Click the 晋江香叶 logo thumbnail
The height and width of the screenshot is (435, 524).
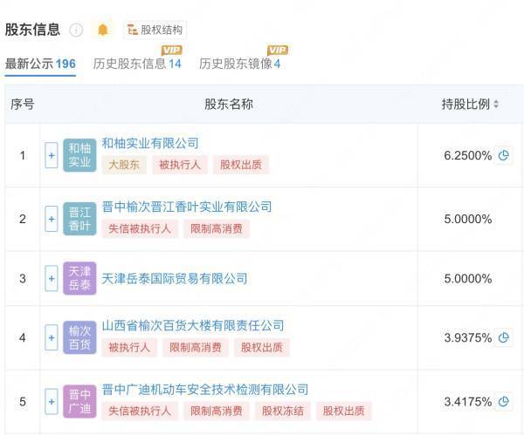[x=79, y=219]
